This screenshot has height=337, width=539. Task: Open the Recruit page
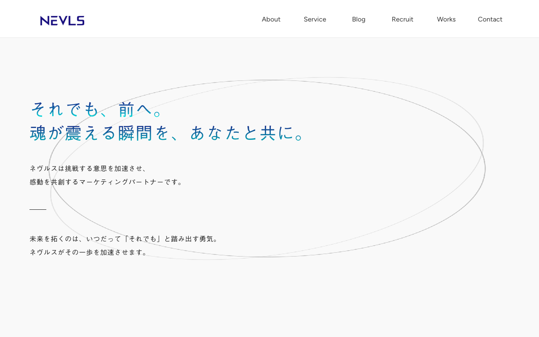(x=403, y=19)
